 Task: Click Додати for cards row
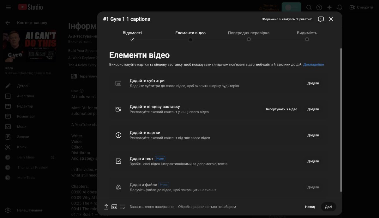click(313, 135)
